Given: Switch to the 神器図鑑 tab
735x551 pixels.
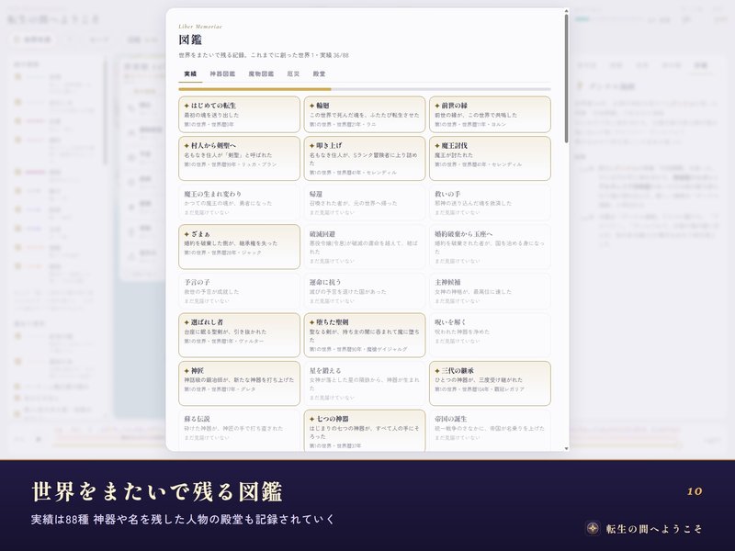Looking at the screenshot, I should [x=222, y=74].
